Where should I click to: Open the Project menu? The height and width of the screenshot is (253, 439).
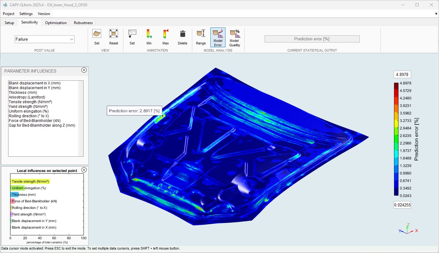point(9,14)
